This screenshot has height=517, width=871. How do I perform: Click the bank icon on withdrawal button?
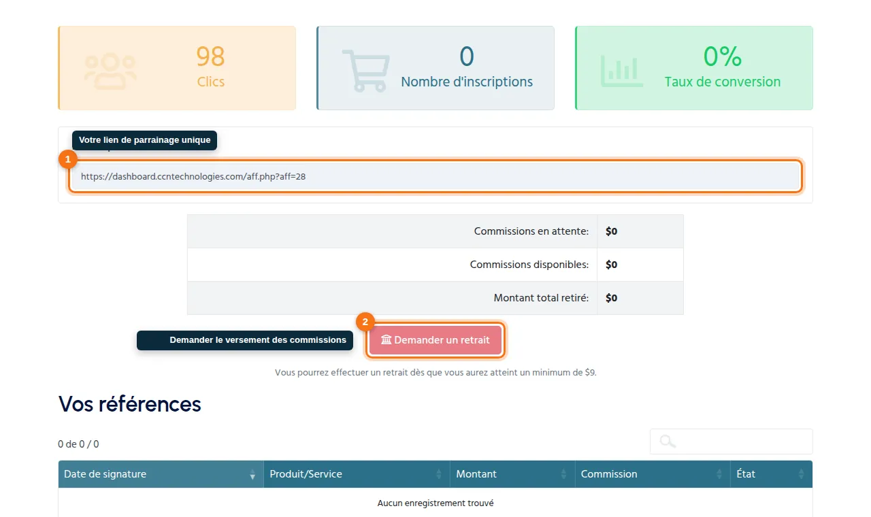386,340
